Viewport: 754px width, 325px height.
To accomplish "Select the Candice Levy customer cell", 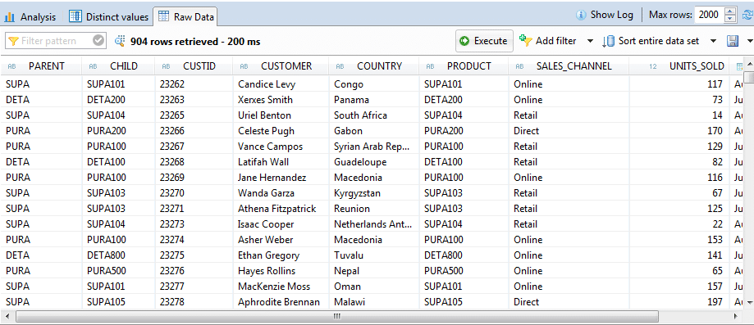I will [x=281, y=84].
